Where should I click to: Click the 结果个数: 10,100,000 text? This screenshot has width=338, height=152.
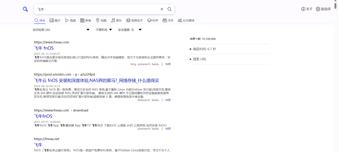[x=202, y=39]
